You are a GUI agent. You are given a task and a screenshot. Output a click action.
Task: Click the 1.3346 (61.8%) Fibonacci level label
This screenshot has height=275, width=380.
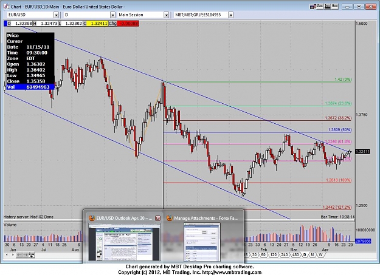(x=338, y=141)
